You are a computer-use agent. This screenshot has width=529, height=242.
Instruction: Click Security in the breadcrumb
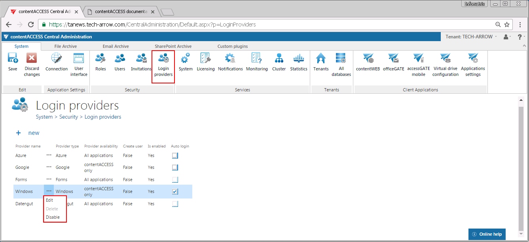click(69, 117)
